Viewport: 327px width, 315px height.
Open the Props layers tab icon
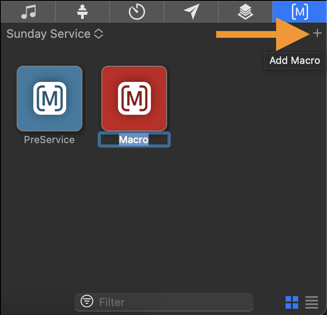[245, 12]
